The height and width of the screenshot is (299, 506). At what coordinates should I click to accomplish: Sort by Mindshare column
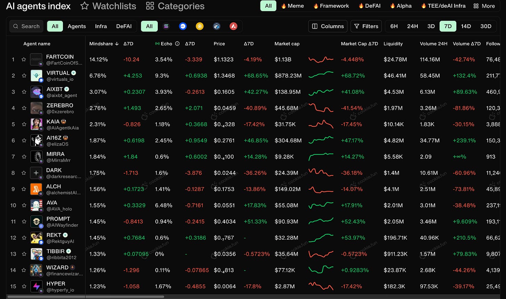pos(104,44)
